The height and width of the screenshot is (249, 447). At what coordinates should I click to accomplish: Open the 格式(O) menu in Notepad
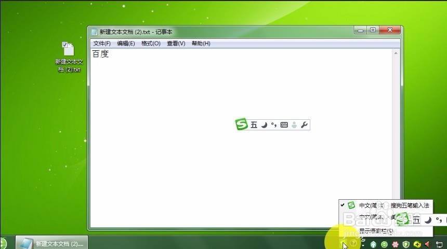pos(151,44)
